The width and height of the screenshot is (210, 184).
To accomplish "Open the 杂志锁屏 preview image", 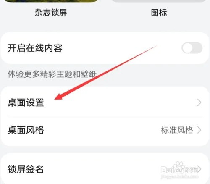I will [x=51, y=1].
